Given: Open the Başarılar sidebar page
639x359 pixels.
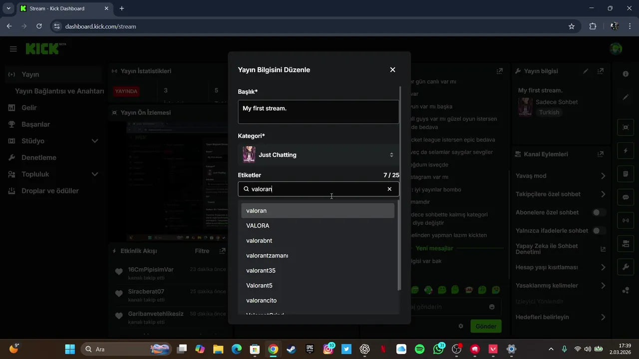Looking at the screenshot, I should coord(53,124).
